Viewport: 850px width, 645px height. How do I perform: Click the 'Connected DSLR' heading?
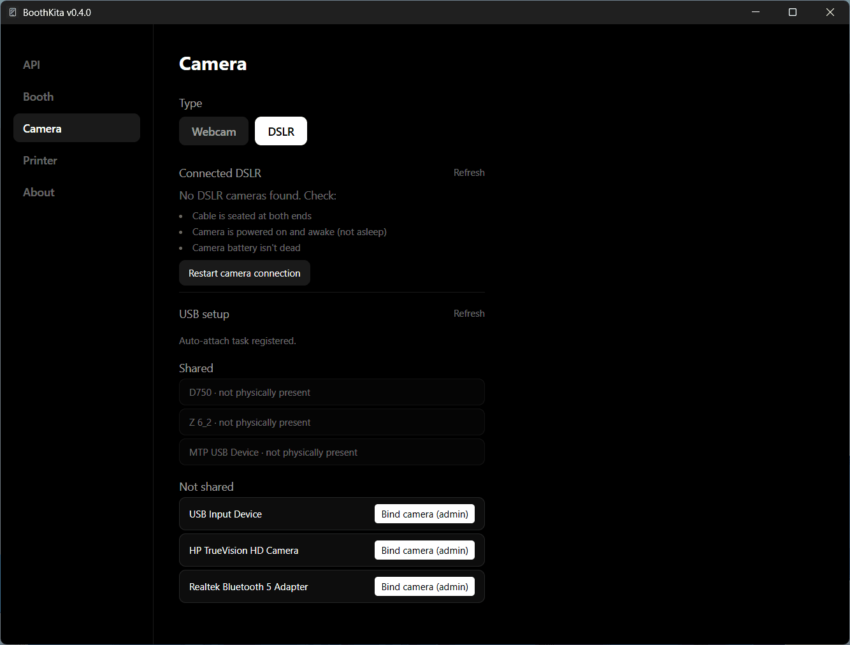(220, 173)
